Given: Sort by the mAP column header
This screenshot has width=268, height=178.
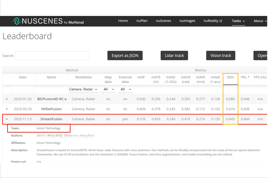Looking at the screenshot, I should tap(141, 77).
